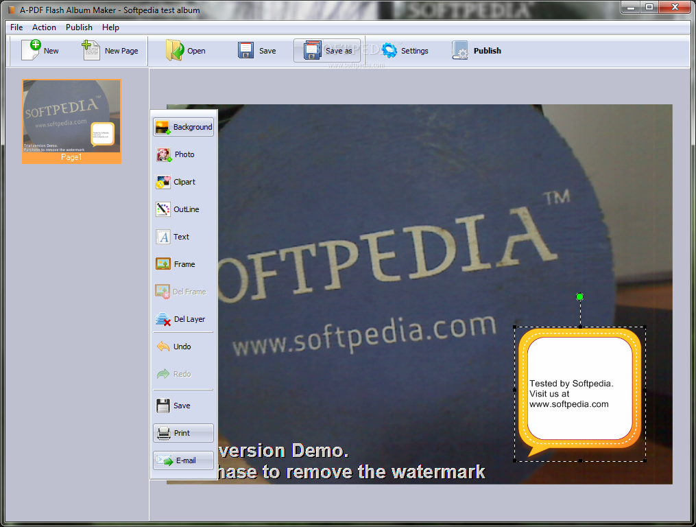This screenshot has height=527, width=696.
Task: Apply a Frame using its icon
Action: click(163, 264)
